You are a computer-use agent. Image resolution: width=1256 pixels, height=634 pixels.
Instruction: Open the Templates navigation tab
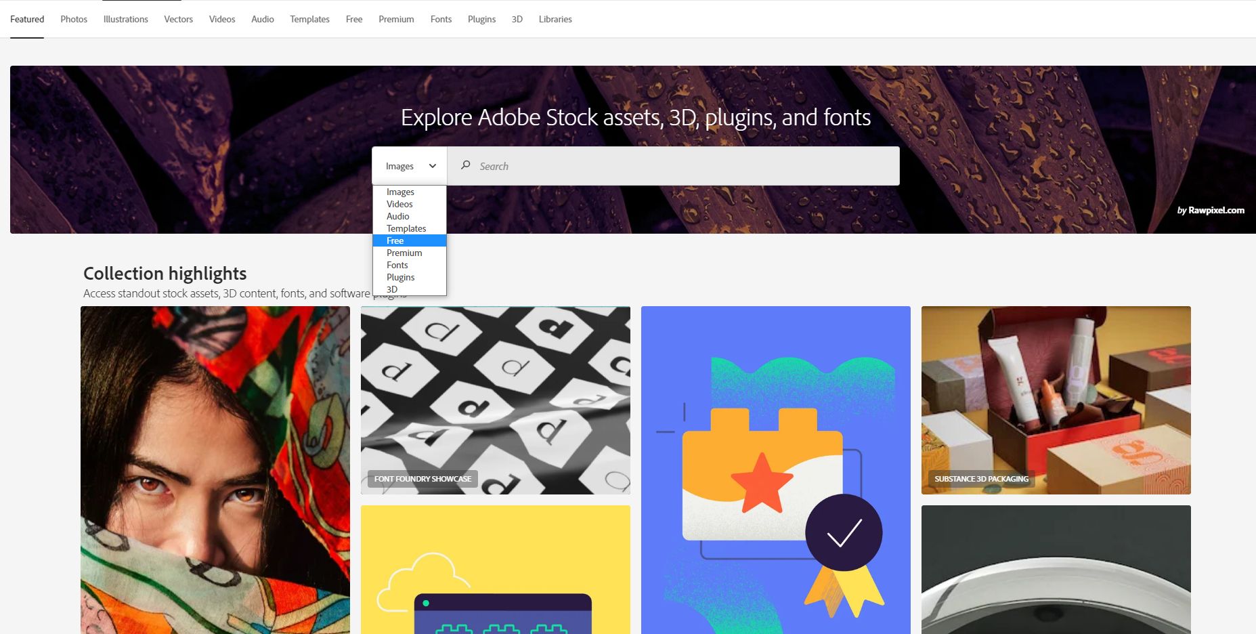310,19
